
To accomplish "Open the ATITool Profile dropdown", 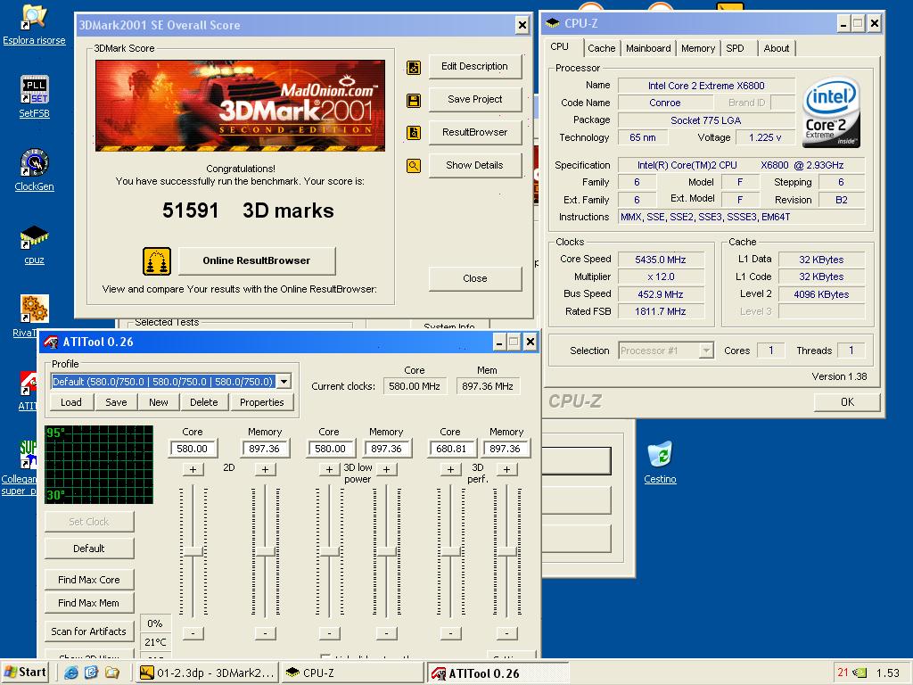I will coord(284,382).
